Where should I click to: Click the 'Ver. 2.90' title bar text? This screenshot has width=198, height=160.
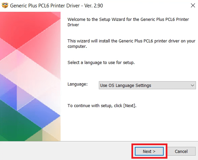click(93, 6)
